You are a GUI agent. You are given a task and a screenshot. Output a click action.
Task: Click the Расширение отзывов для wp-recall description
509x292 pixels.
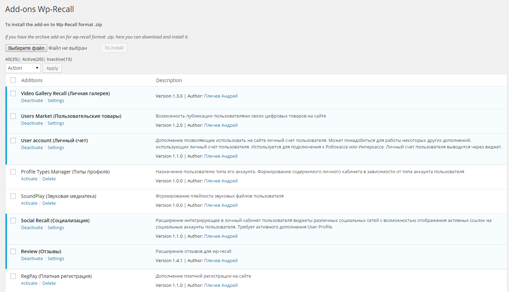pyautogui.click(x=193, y=251)
